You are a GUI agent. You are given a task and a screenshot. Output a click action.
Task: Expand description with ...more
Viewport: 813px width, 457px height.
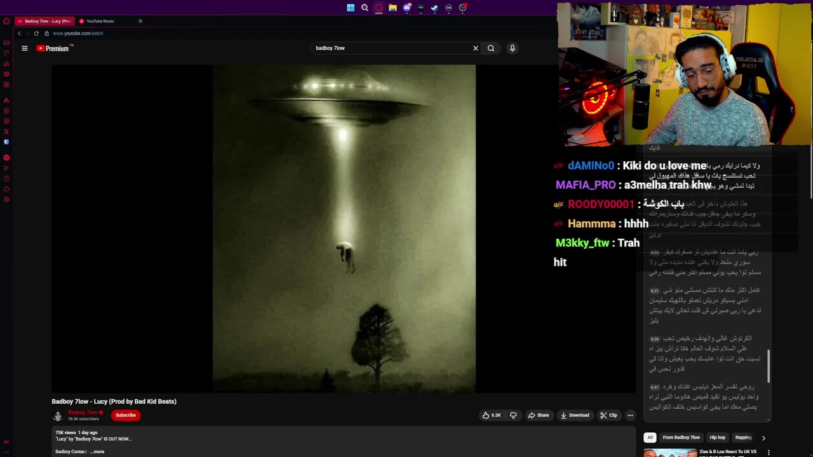coord(97,451)
